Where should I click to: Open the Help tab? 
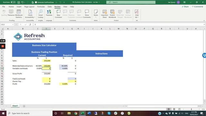coord(72,6)
